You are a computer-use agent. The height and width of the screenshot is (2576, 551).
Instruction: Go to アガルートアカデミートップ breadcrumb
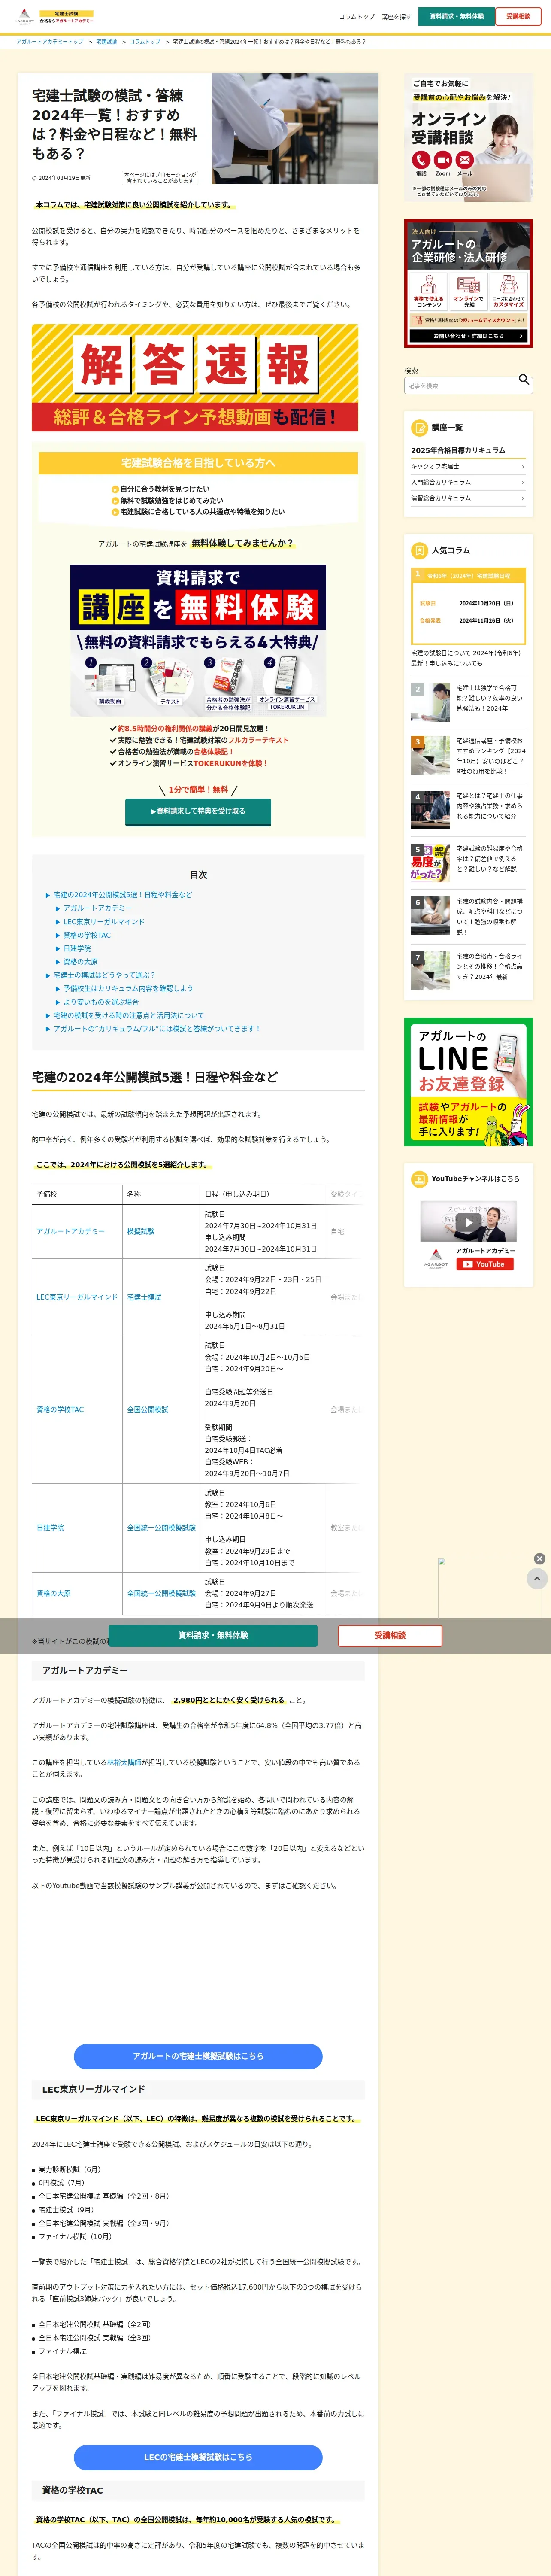click(50, 42)
